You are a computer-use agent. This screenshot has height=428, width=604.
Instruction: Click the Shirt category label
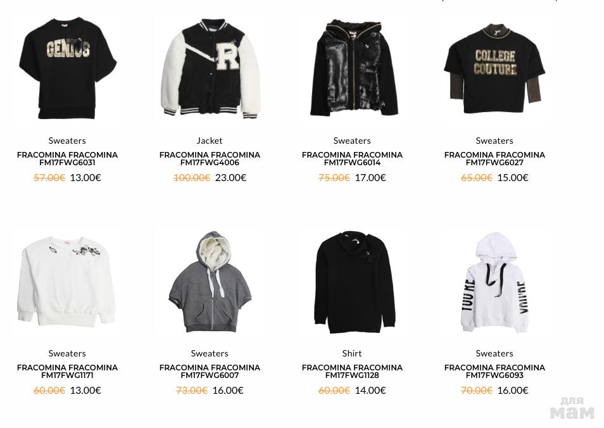point(352,353)
